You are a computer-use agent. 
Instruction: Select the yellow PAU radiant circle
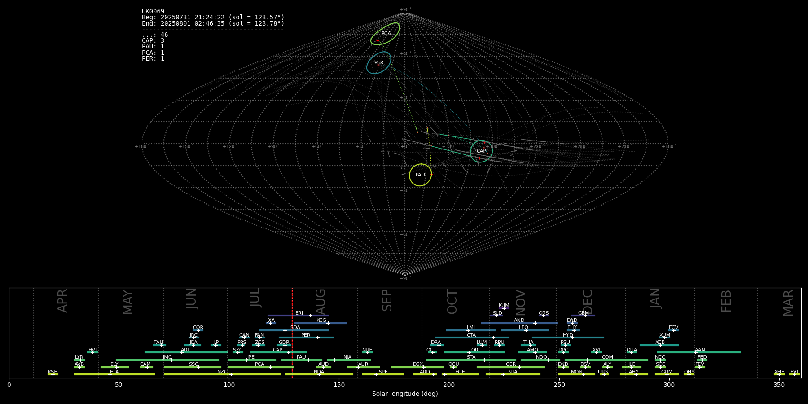pos(420,175)
